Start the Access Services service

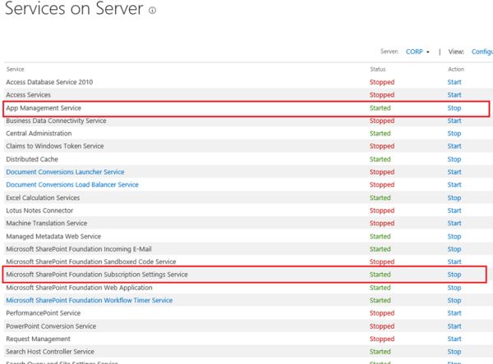(x=454, y=95)
